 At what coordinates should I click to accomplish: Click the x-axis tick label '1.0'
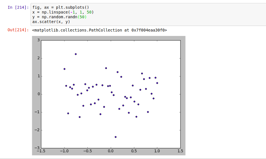click(x=157, y=151)
